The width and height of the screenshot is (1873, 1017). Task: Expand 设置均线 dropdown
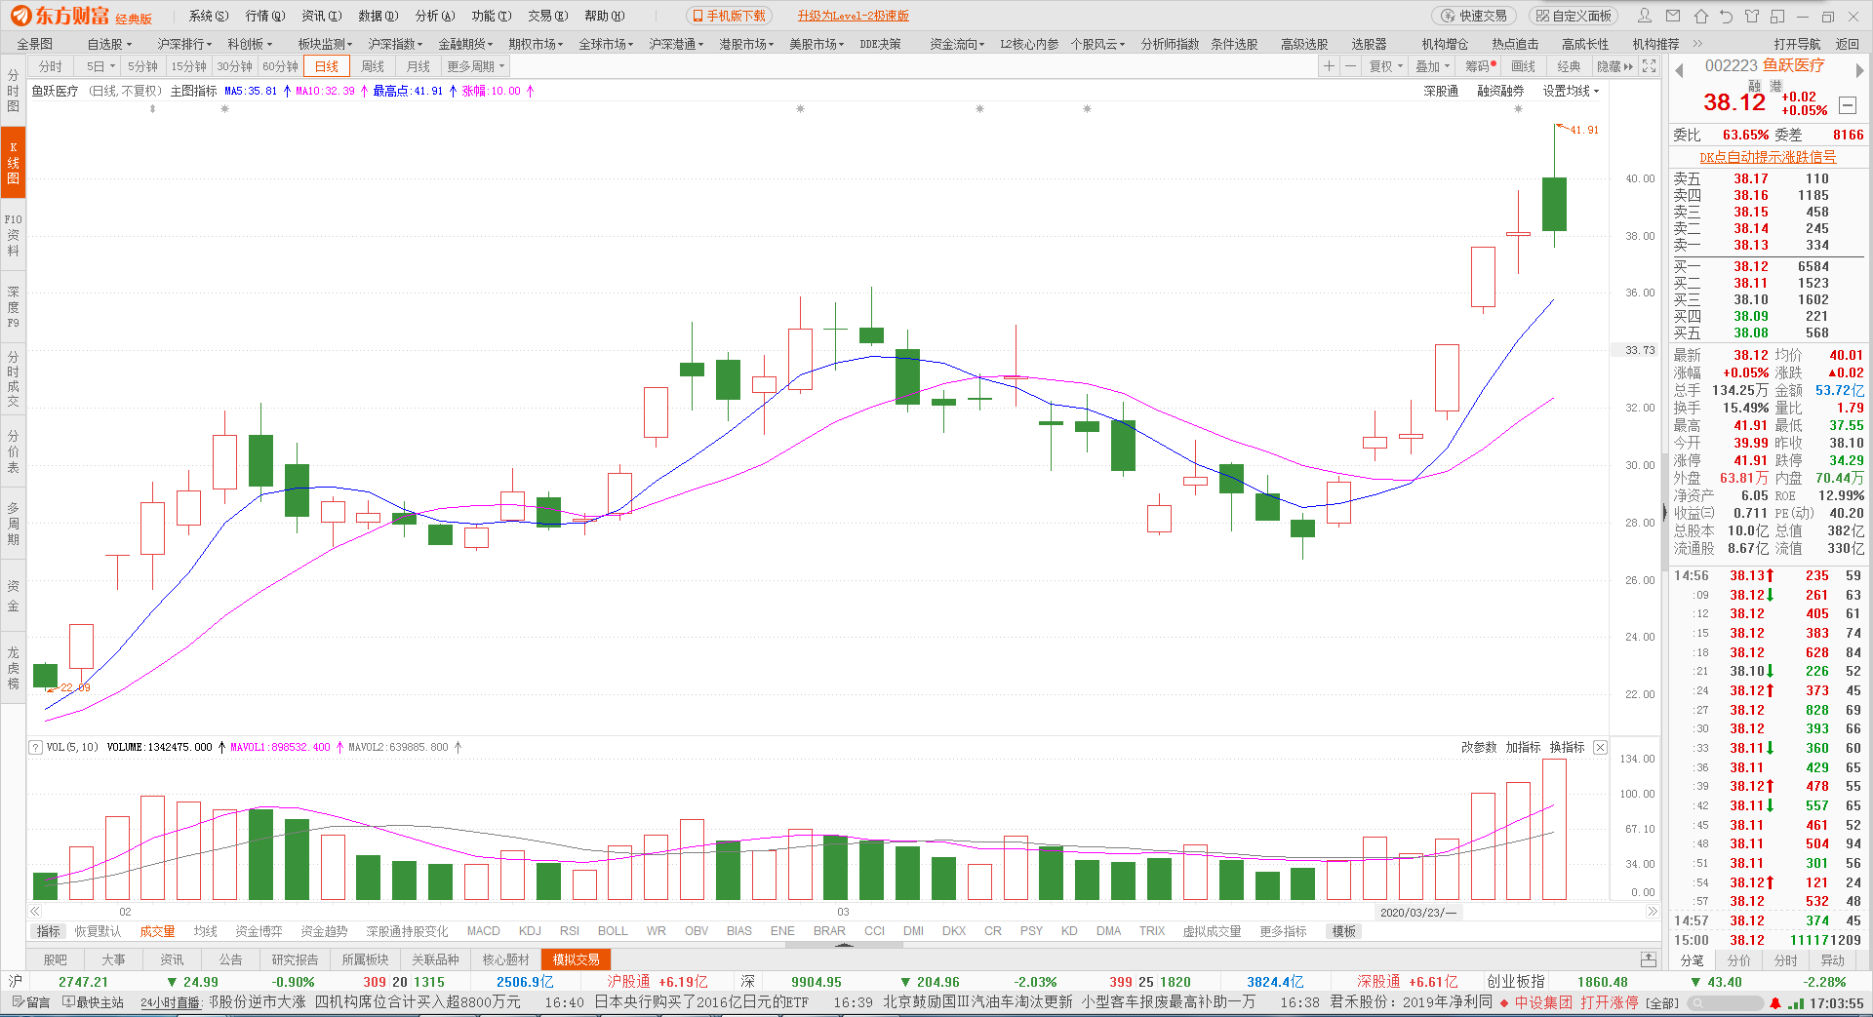pyautogui.click(x=1571, y=91)
